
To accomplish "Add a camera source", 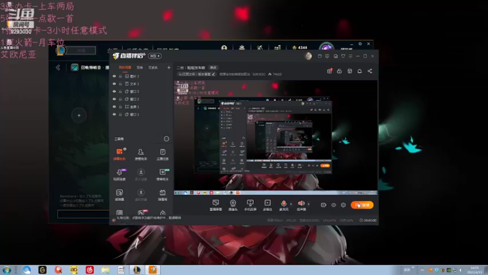I will [x=233, y=205].
